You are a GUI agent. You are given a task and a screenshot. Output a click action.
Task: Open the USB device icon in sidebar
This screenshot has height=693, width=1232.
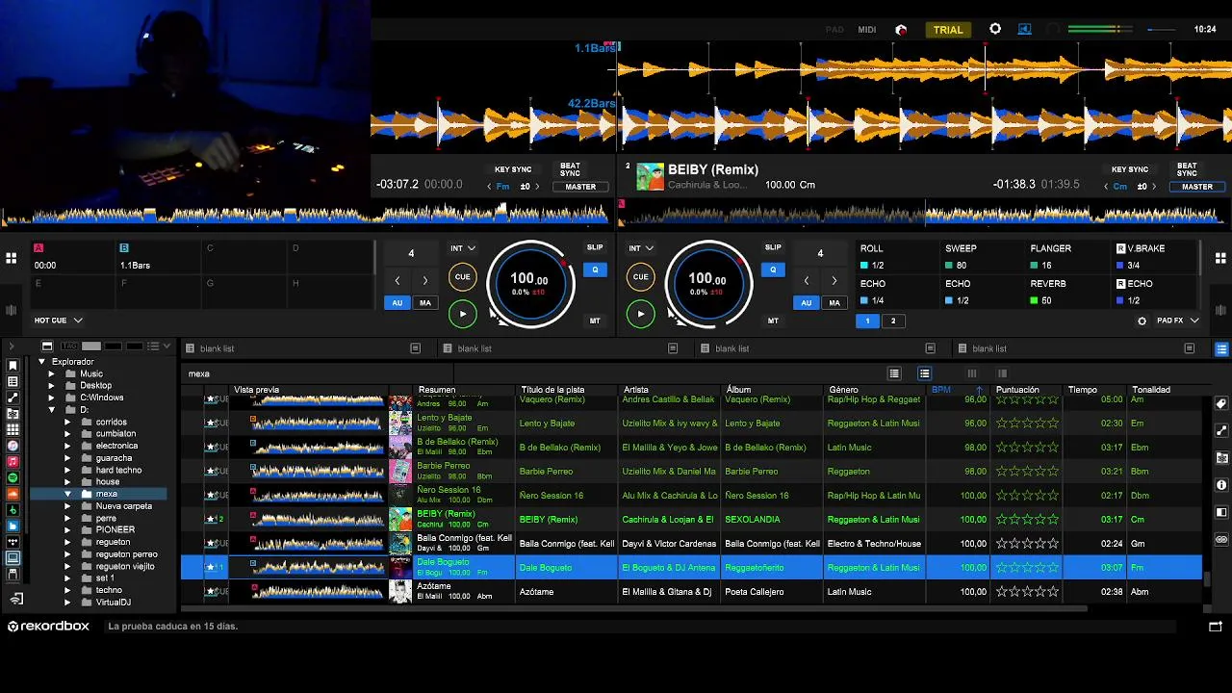pyautogui.click(x=13, y=575)
